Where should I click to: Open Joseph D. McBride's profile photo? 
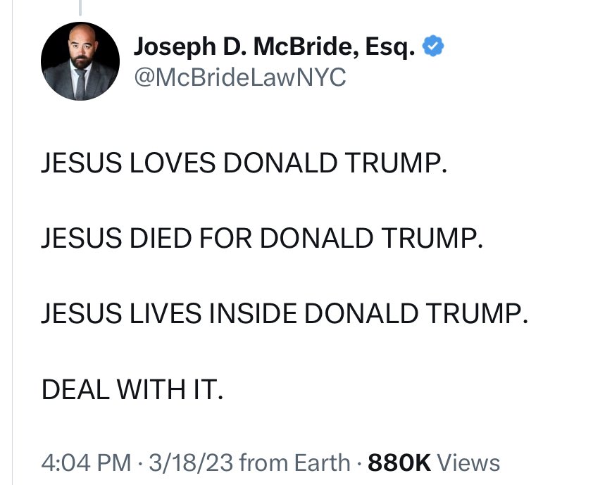coord(80,61)
